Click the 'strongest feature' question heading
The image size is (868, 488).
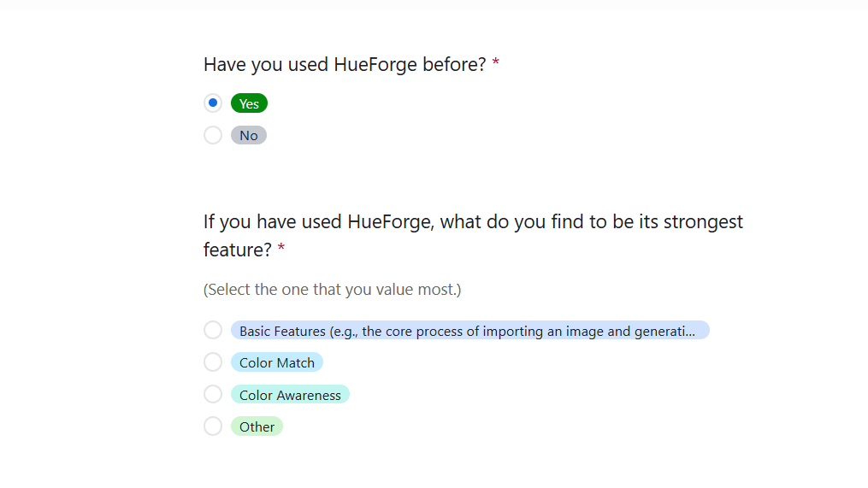point(473,236)
